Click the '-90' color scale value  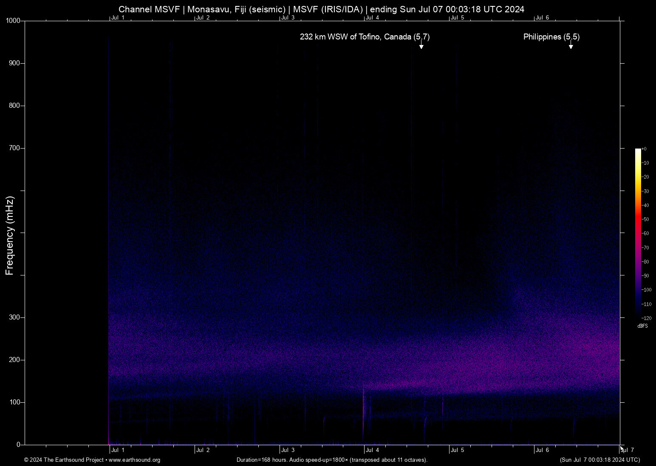(645, 276)
